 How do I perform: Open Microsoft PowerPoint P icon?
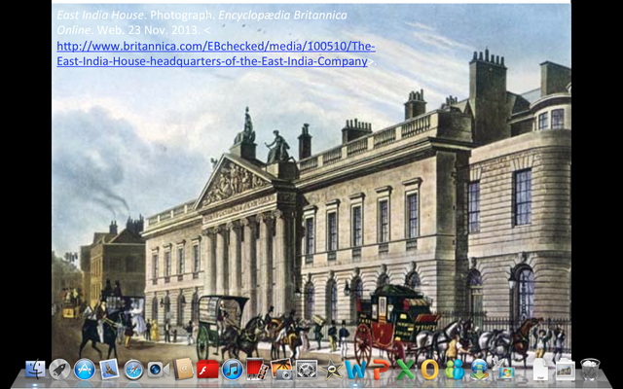coord(381,370)
